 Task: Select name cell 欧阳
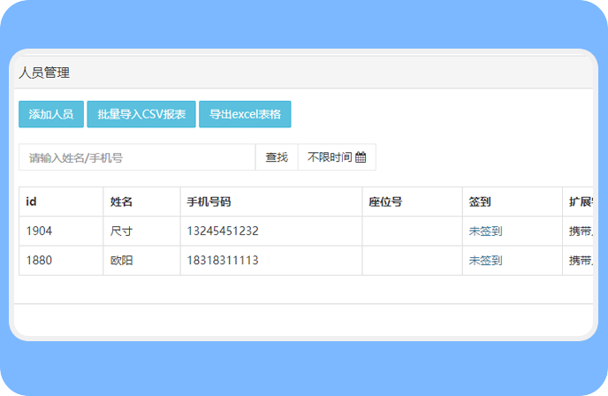pos(141,260)
